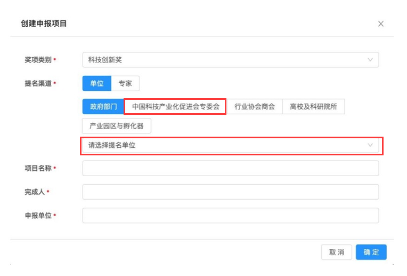Click the 提名渠道 field label
Viewport: 407px width, 276px height.
(x=38, y=83)
